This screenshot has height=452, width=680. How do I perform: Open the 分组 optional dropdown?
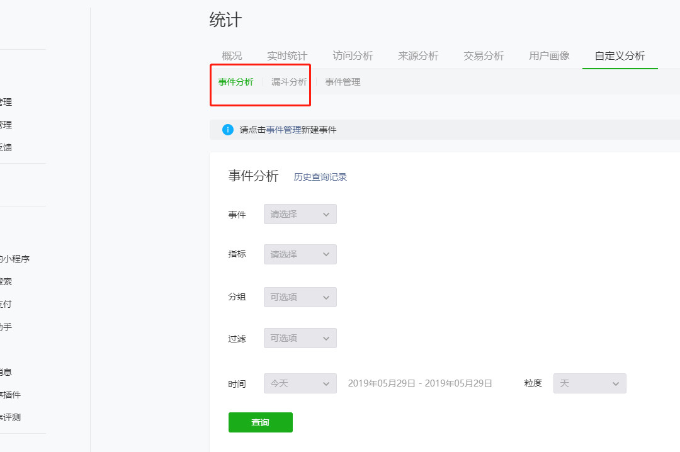[x=300, y=297]
